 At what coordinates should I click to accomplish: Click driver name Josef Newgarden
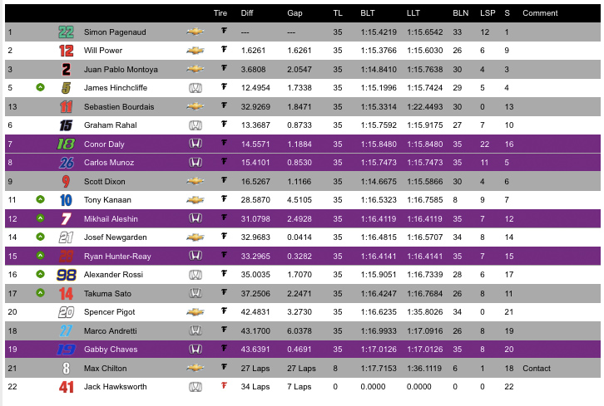click(115, 237)
